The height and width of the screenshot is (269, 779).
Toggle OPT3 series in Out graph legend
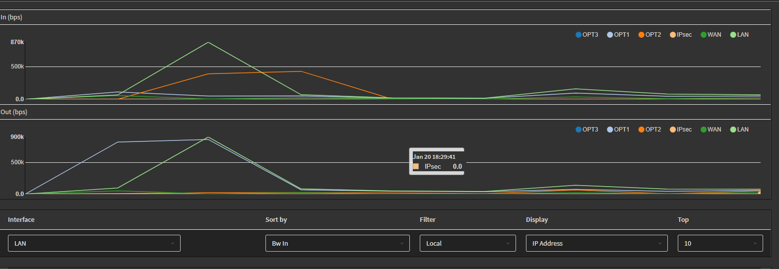pyautogui.click(x=586, y=130)
